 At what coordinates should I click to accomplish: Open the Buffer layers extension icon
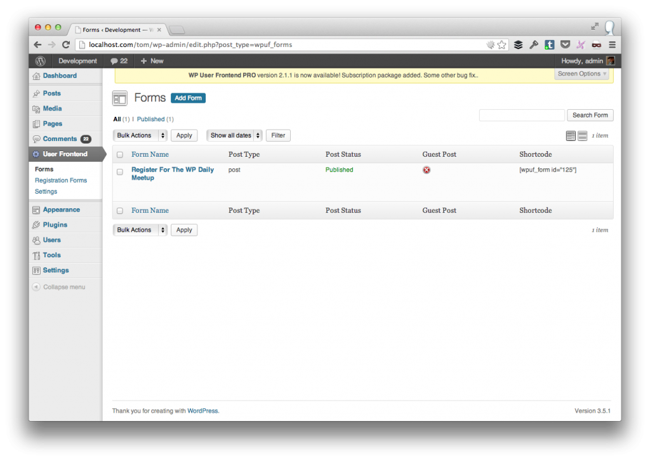(518, 45)
